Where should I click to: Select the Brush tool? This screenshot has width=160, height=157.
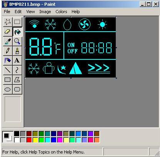point(17,51)
